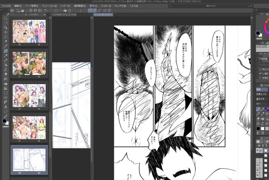Select 描画 sub tool group
The image size is (269, 180).
[x=262, y=89]
